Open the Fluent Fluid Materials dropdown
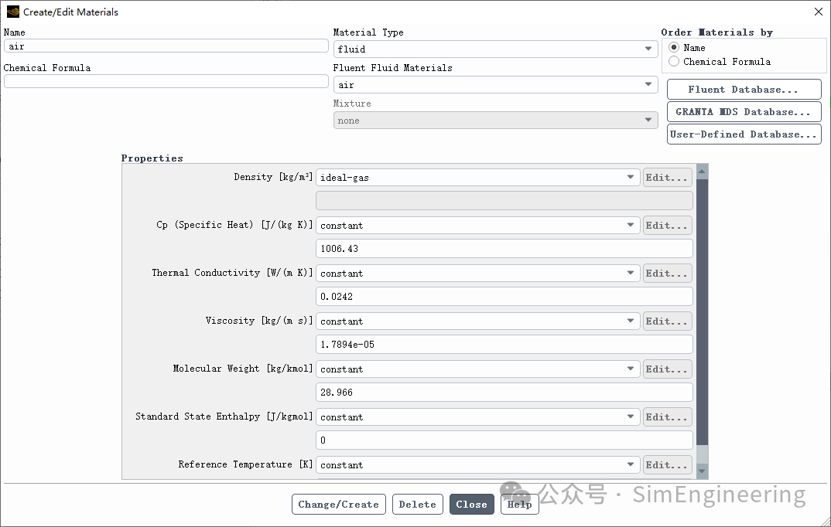The image size is (831, 527). 495,85
